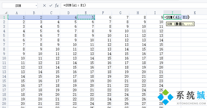Expand the Name box dropdown arrow
Screen dimensions: 207x108
[35, 5]
